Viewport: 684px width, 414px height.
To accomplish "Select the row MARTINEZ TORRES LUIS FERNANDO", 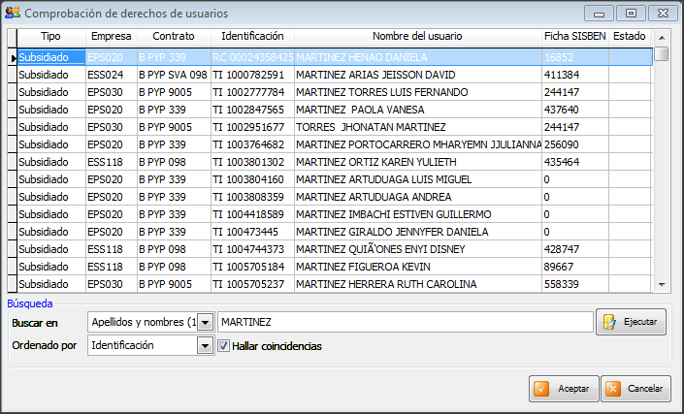I will tap(334, 92).
